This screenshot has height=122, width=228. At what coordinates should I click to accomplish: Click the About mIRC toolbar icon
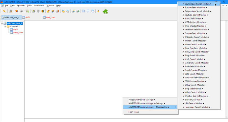coord(98,11)
